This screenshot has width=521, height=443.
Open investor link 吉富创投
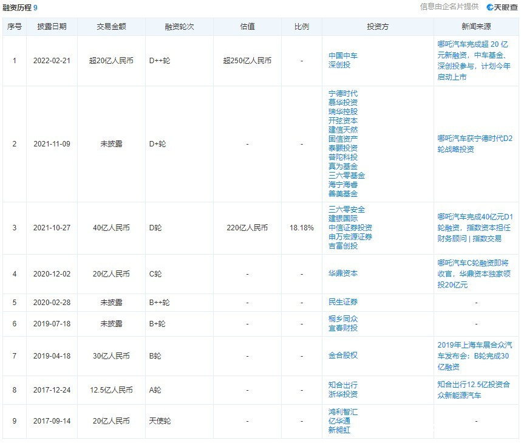[343, 246]
